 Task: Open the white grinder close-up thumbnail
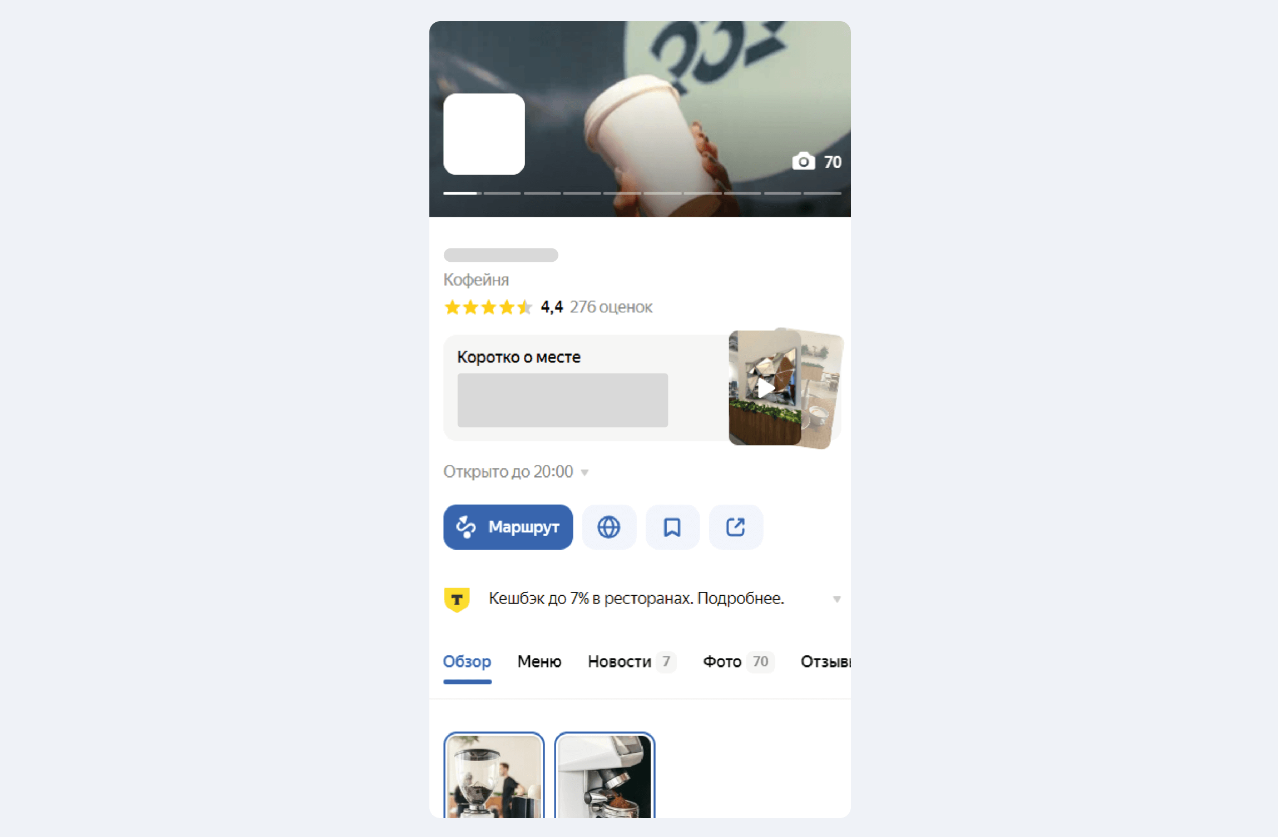click(605, 776)
